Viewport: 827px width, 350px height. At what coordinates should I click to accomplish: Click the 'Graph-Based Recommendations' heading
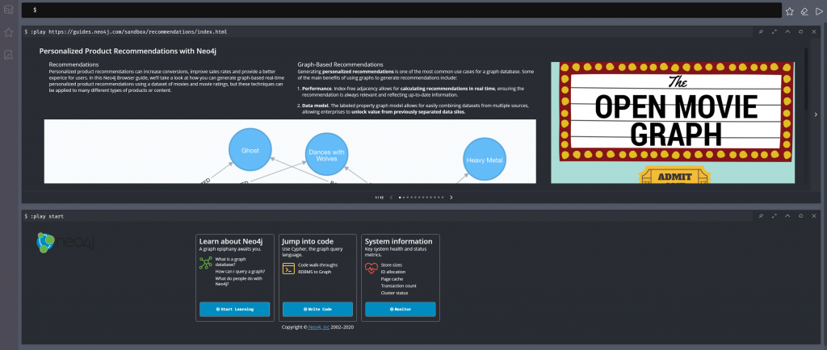[x=340, y=65]
